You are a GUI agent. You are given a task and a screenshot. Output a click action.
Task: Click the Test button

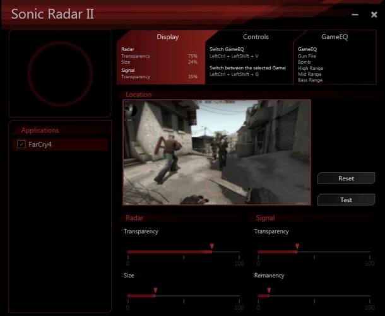(x=346, y=200)
